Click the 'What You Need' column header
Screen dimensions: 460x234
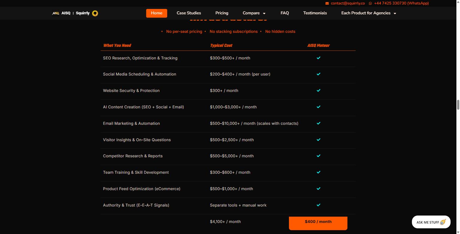[x=117, y=45]
